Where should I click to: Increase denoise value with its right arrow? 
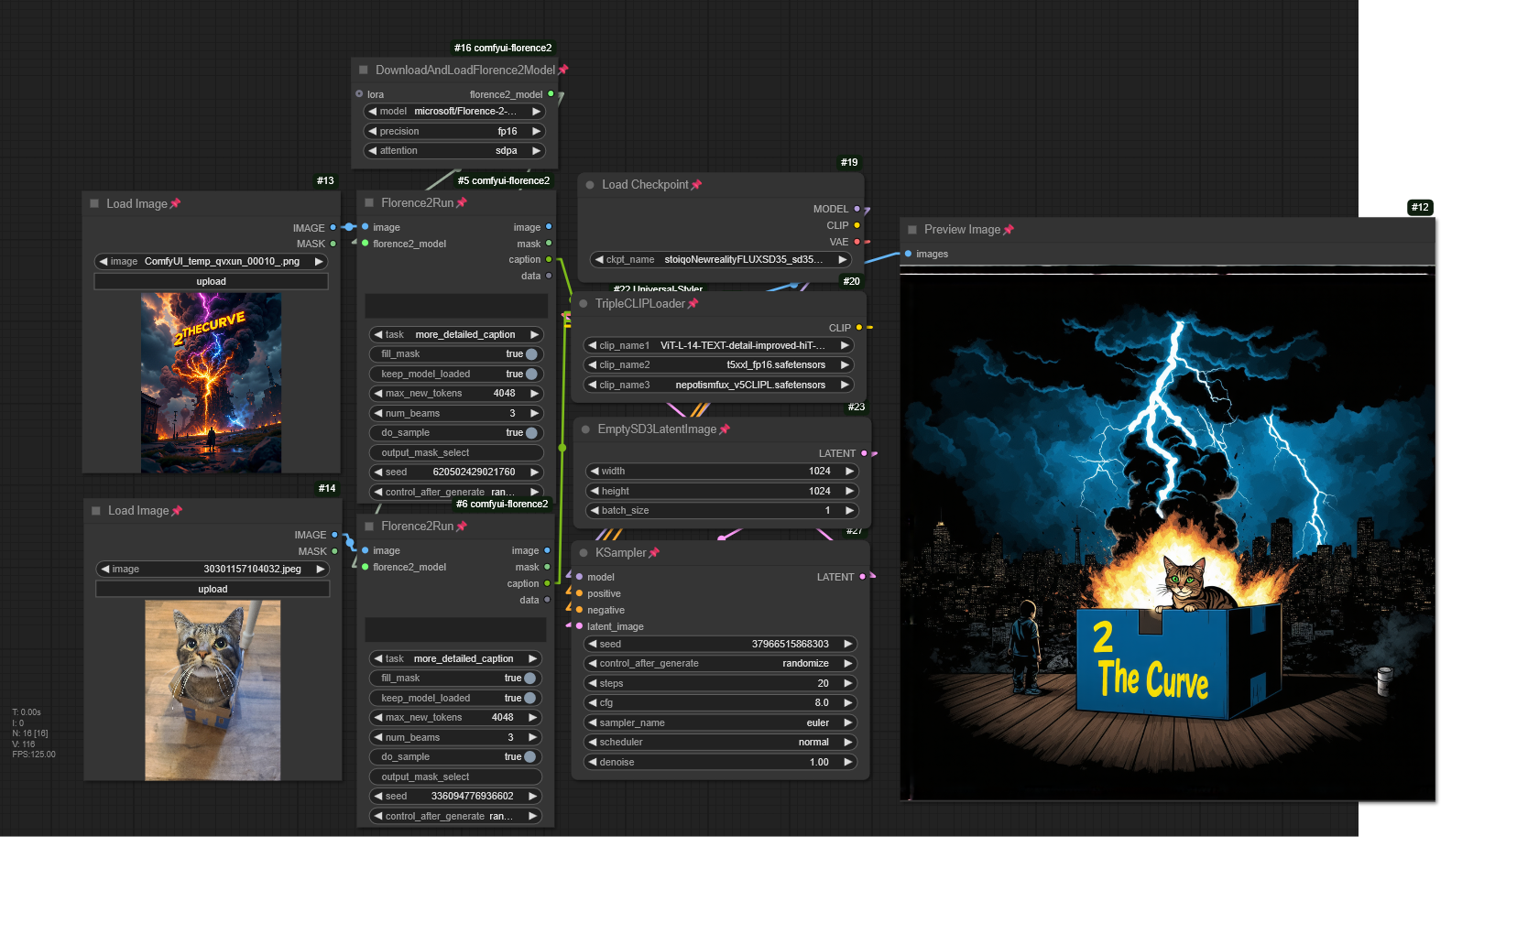click(x=848, y=763)
